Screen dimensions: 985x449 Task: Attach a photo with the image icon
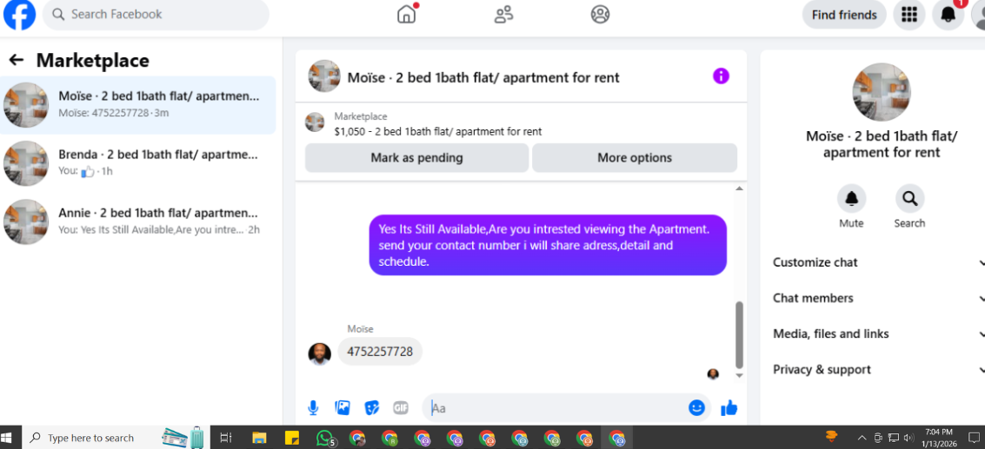[x=343, y=408]
